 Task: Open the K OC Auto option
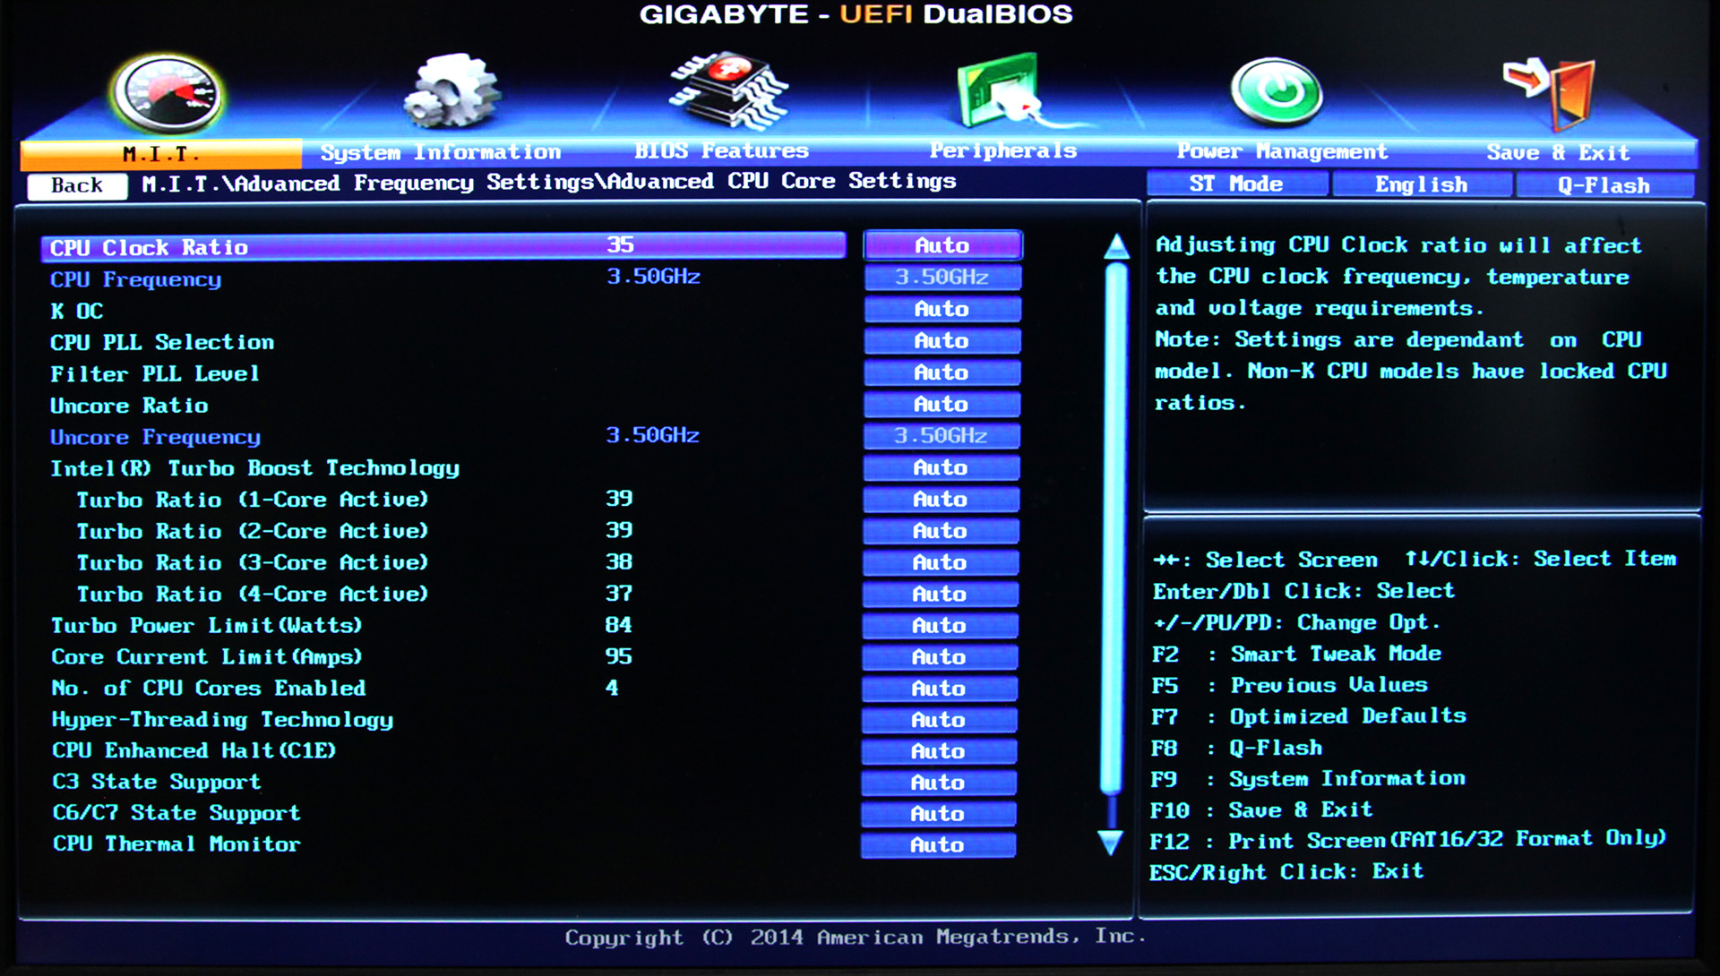coord(942,309)
